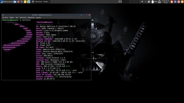Viewport: 184px width, 103px height.
Task: Click the Host: 82R4 IdeaPad line
Action: point(50,29)
